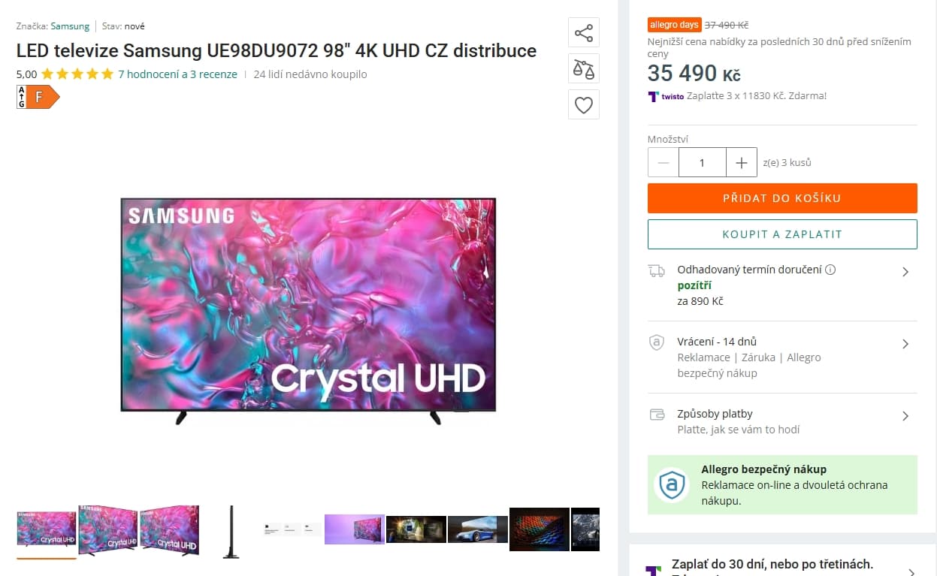Image resolution: width=937 pixels, height=576 pixels.
Task: Add product to favorites with heart icon
Action: coord(583,105)
